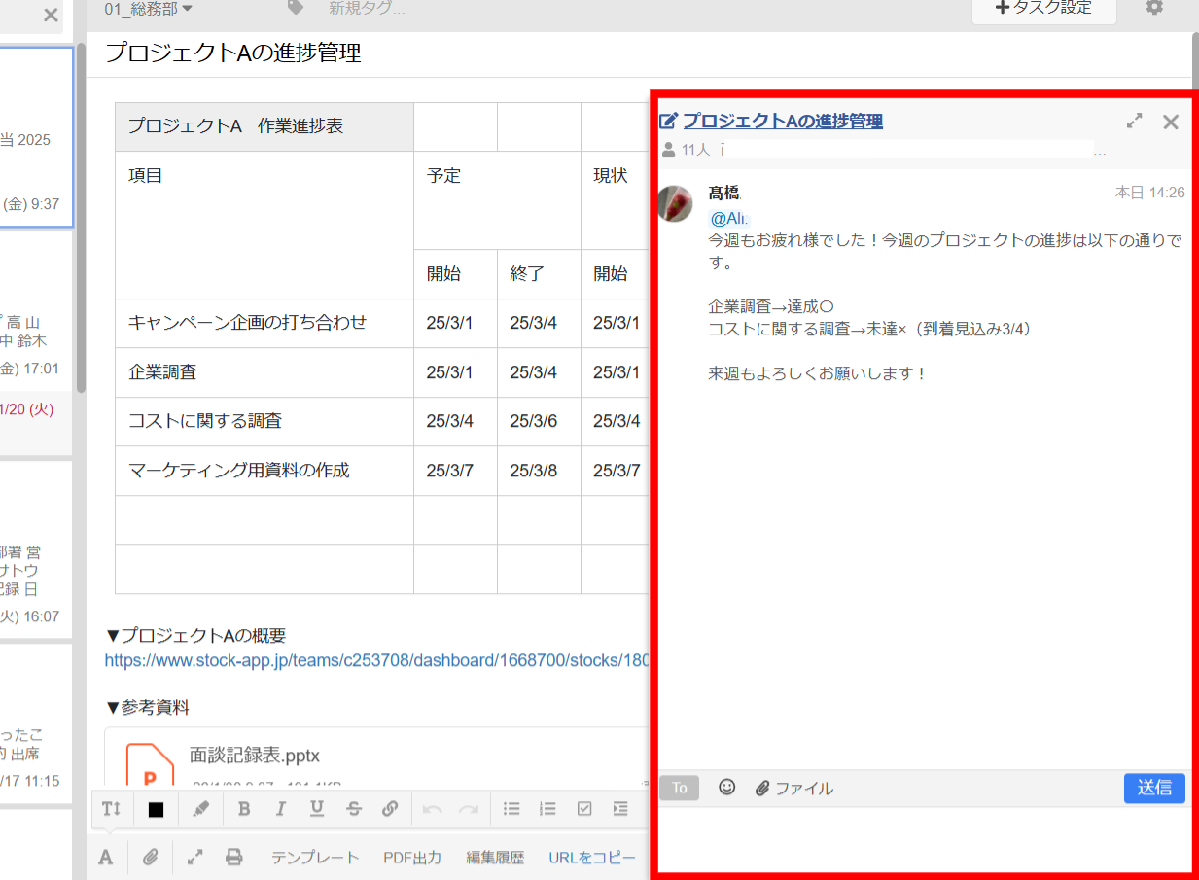This screenshot has width=1199, height=880.
Task: Open the text size selector T icon
Action: tap(110, 808)
